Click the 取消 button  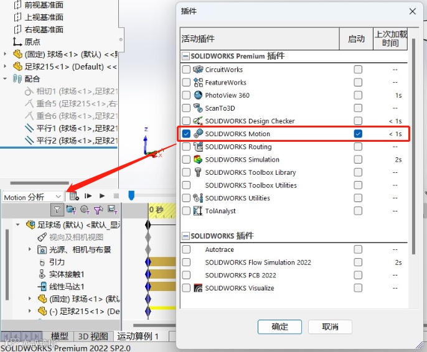pos(330,327)
